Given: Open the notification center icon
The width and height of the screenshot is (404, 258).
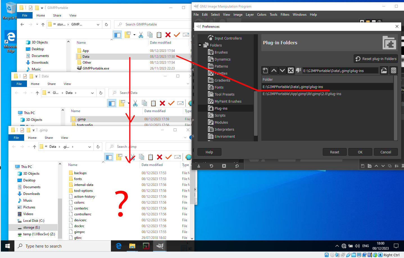Looking at the screenshot, I should [396, 246].
